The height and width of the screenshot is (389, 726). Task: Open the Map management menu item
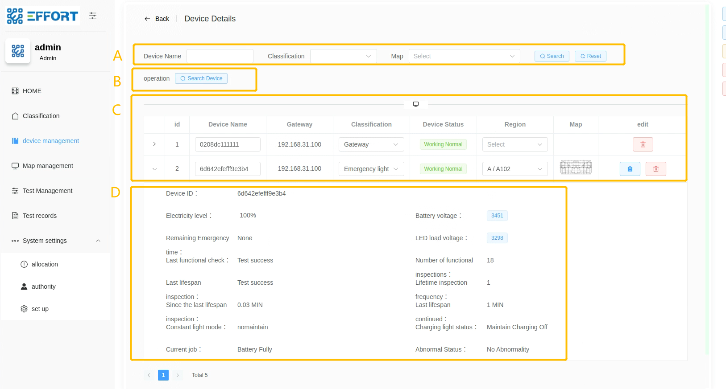[48, 166]
